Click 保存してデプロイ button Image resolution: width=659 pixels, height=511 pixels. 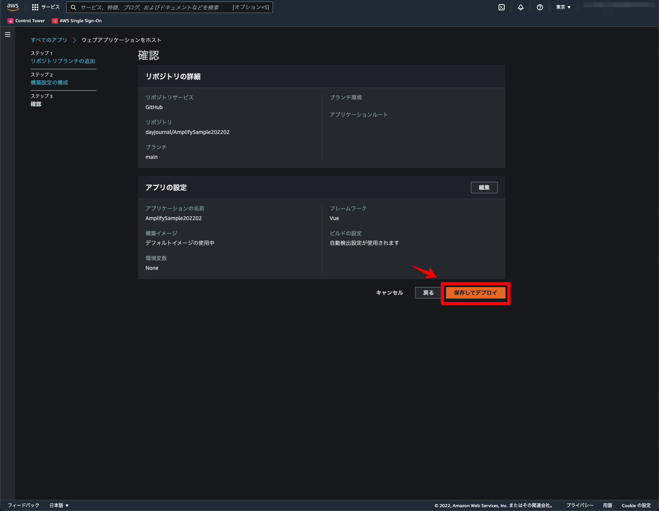point(476,293)
